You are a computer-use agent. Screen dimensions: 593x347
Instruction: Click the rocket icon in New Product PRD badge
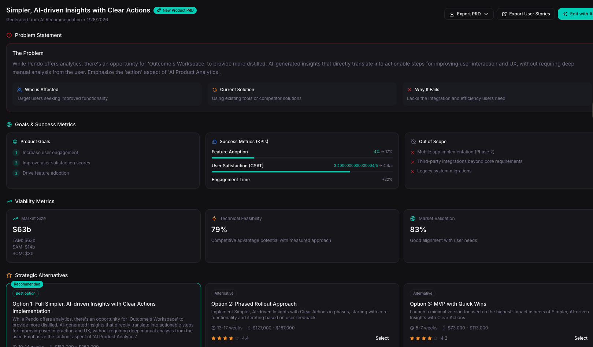click(159, 10)
